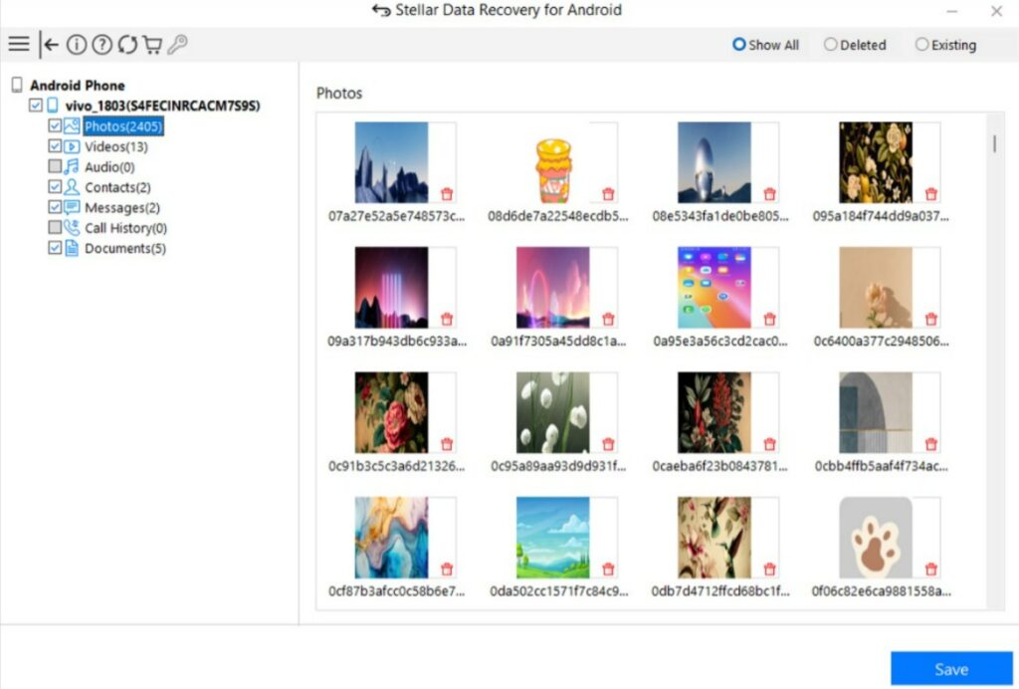Select the Deleted filter radio button
Screen dimensions: 1019x689
831,44
